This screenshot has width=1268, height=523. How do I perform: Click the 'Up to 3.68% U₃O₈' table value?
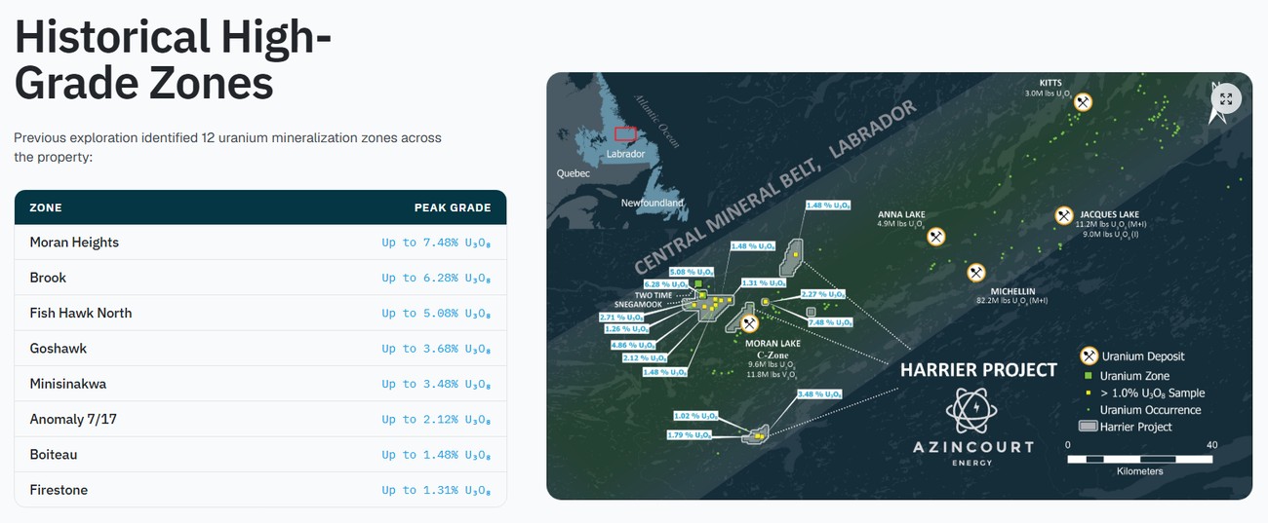click(x=436, y=349)
